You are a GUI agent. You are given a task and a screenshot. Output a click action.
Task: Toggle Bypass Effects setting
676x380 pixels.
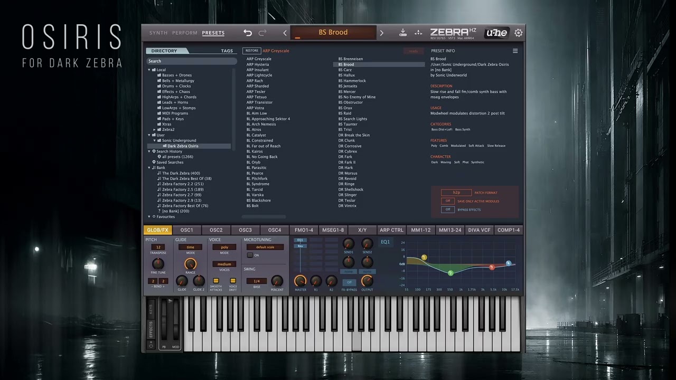[x=448, y=210]
